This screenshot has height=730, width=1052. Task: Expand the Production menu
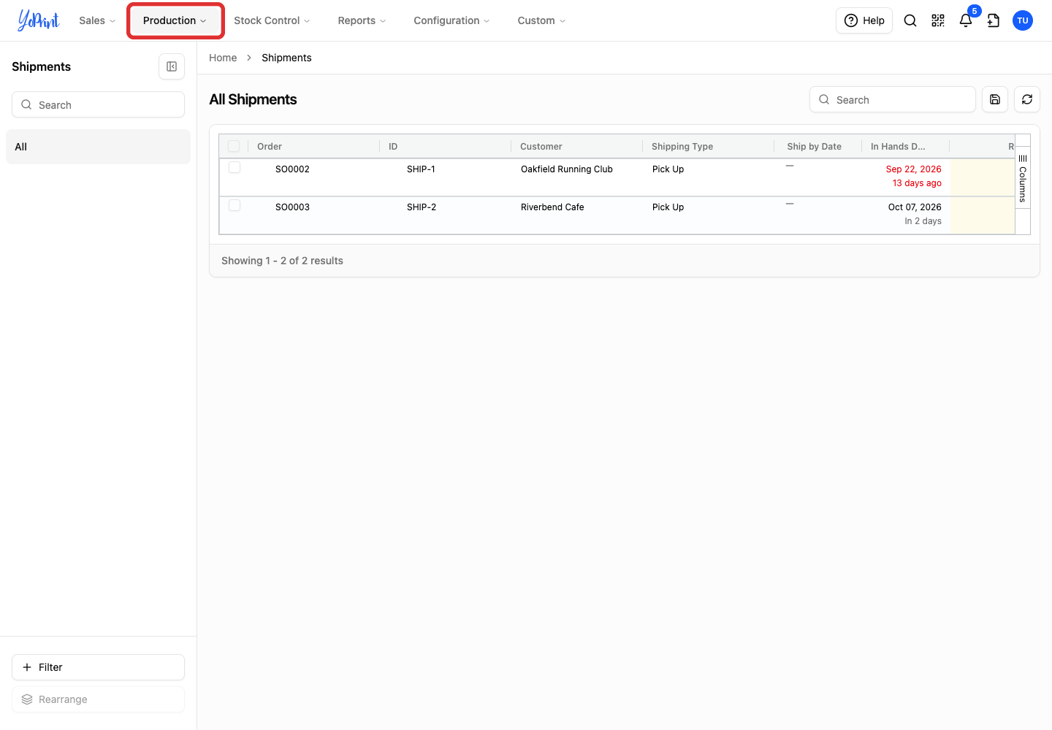coord(175,20)
